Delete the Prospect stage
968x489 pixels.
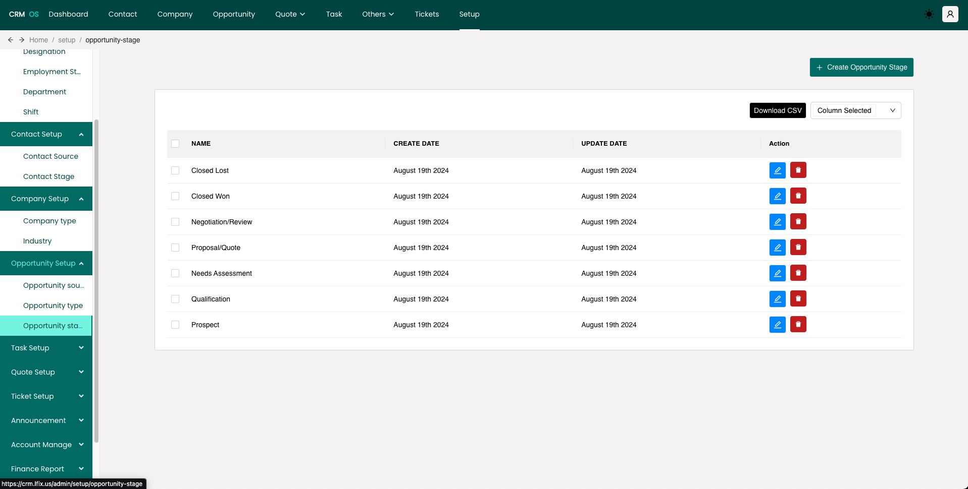[798, 325]
